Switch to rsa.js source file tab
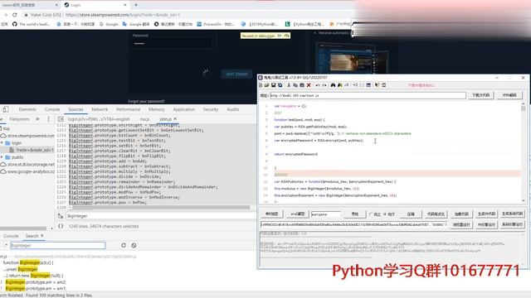Image resolution: width=531 pixels, height=298 pixels. [x=144, y=119]
